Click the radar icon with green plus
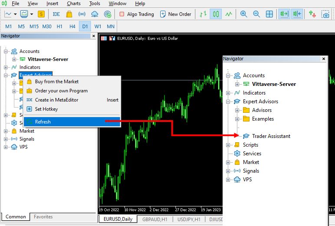 (x=108, y=14)
